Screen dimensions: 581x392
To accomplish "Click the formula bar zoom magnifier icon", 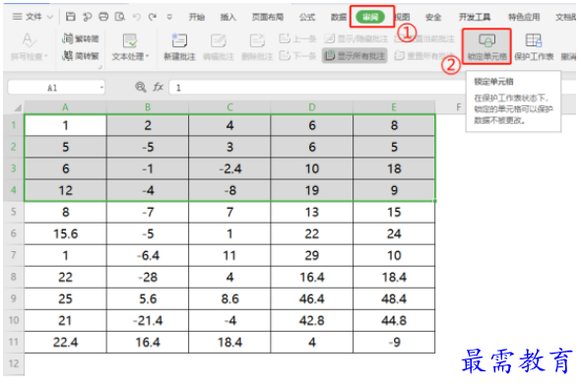I will 141,87.
